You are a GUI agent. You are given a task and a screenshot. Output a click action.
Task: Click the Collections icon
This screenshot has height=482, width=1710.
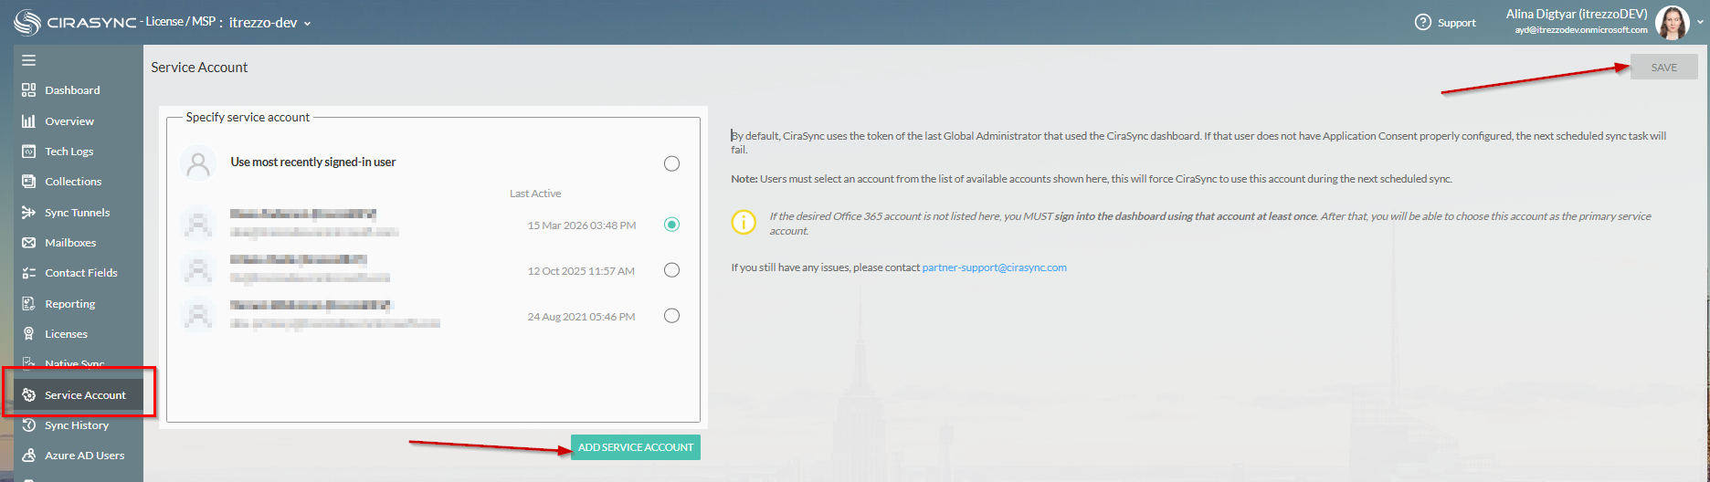(x=28, y=182)
